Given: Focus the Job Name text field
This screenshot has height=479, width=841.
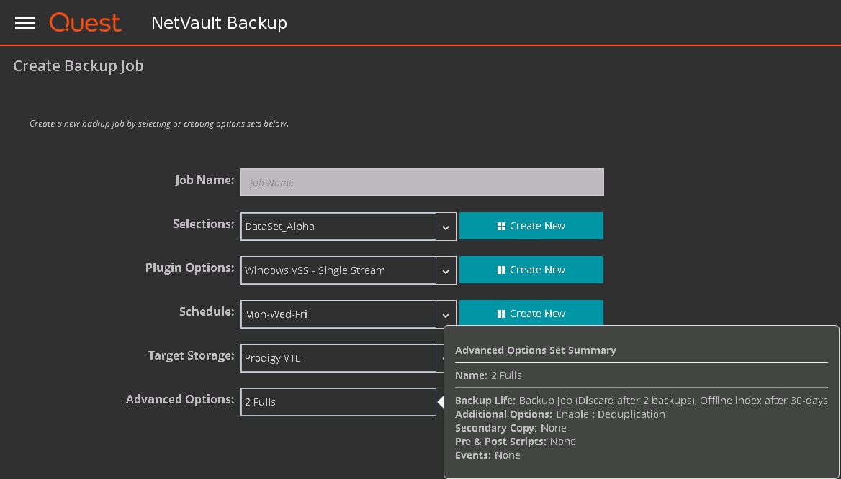Looking at the screenshot, I should (422, 182).
